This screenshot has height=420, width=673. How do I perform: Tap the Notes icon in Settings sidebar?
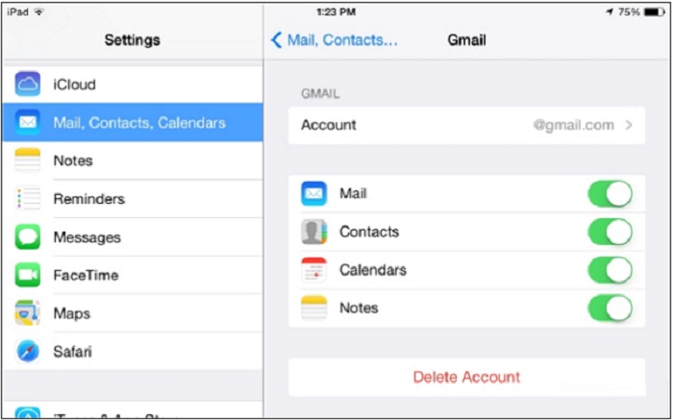tap(28, 161)
